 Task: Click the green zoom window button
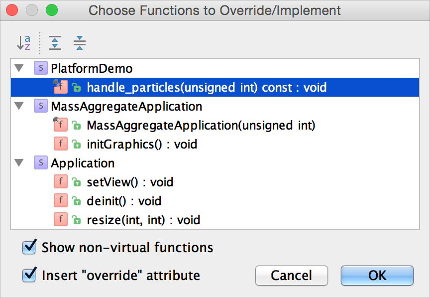[x=51, y=10]
